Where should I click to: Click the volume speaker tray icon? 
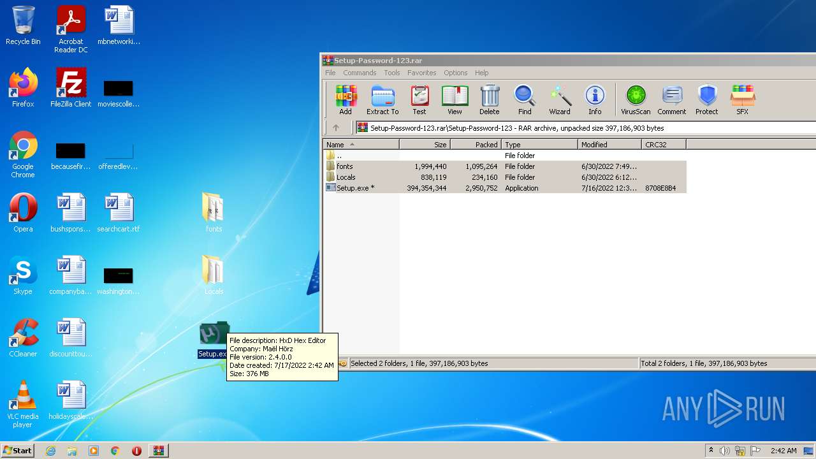click(725, 451)
